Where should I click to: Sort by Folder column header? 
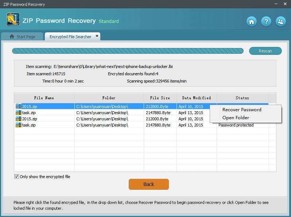tap(109, 98)
